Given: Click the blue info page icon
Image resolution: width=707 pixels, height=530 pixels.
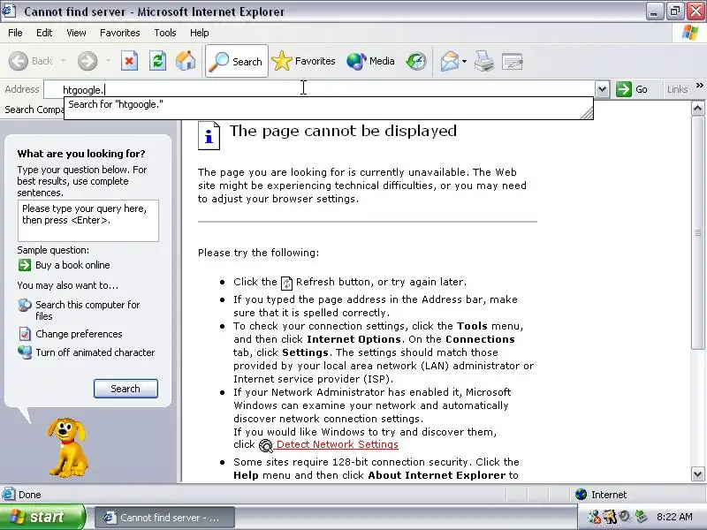Looking at the screenshot, I should (x=209, y=136).
